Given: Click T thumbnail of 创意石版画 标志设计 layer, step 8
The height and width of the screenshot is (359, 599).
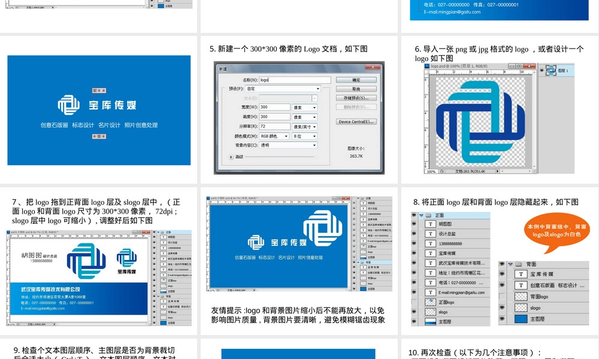Looking at the screenshot, I should (x=521, y=285).
